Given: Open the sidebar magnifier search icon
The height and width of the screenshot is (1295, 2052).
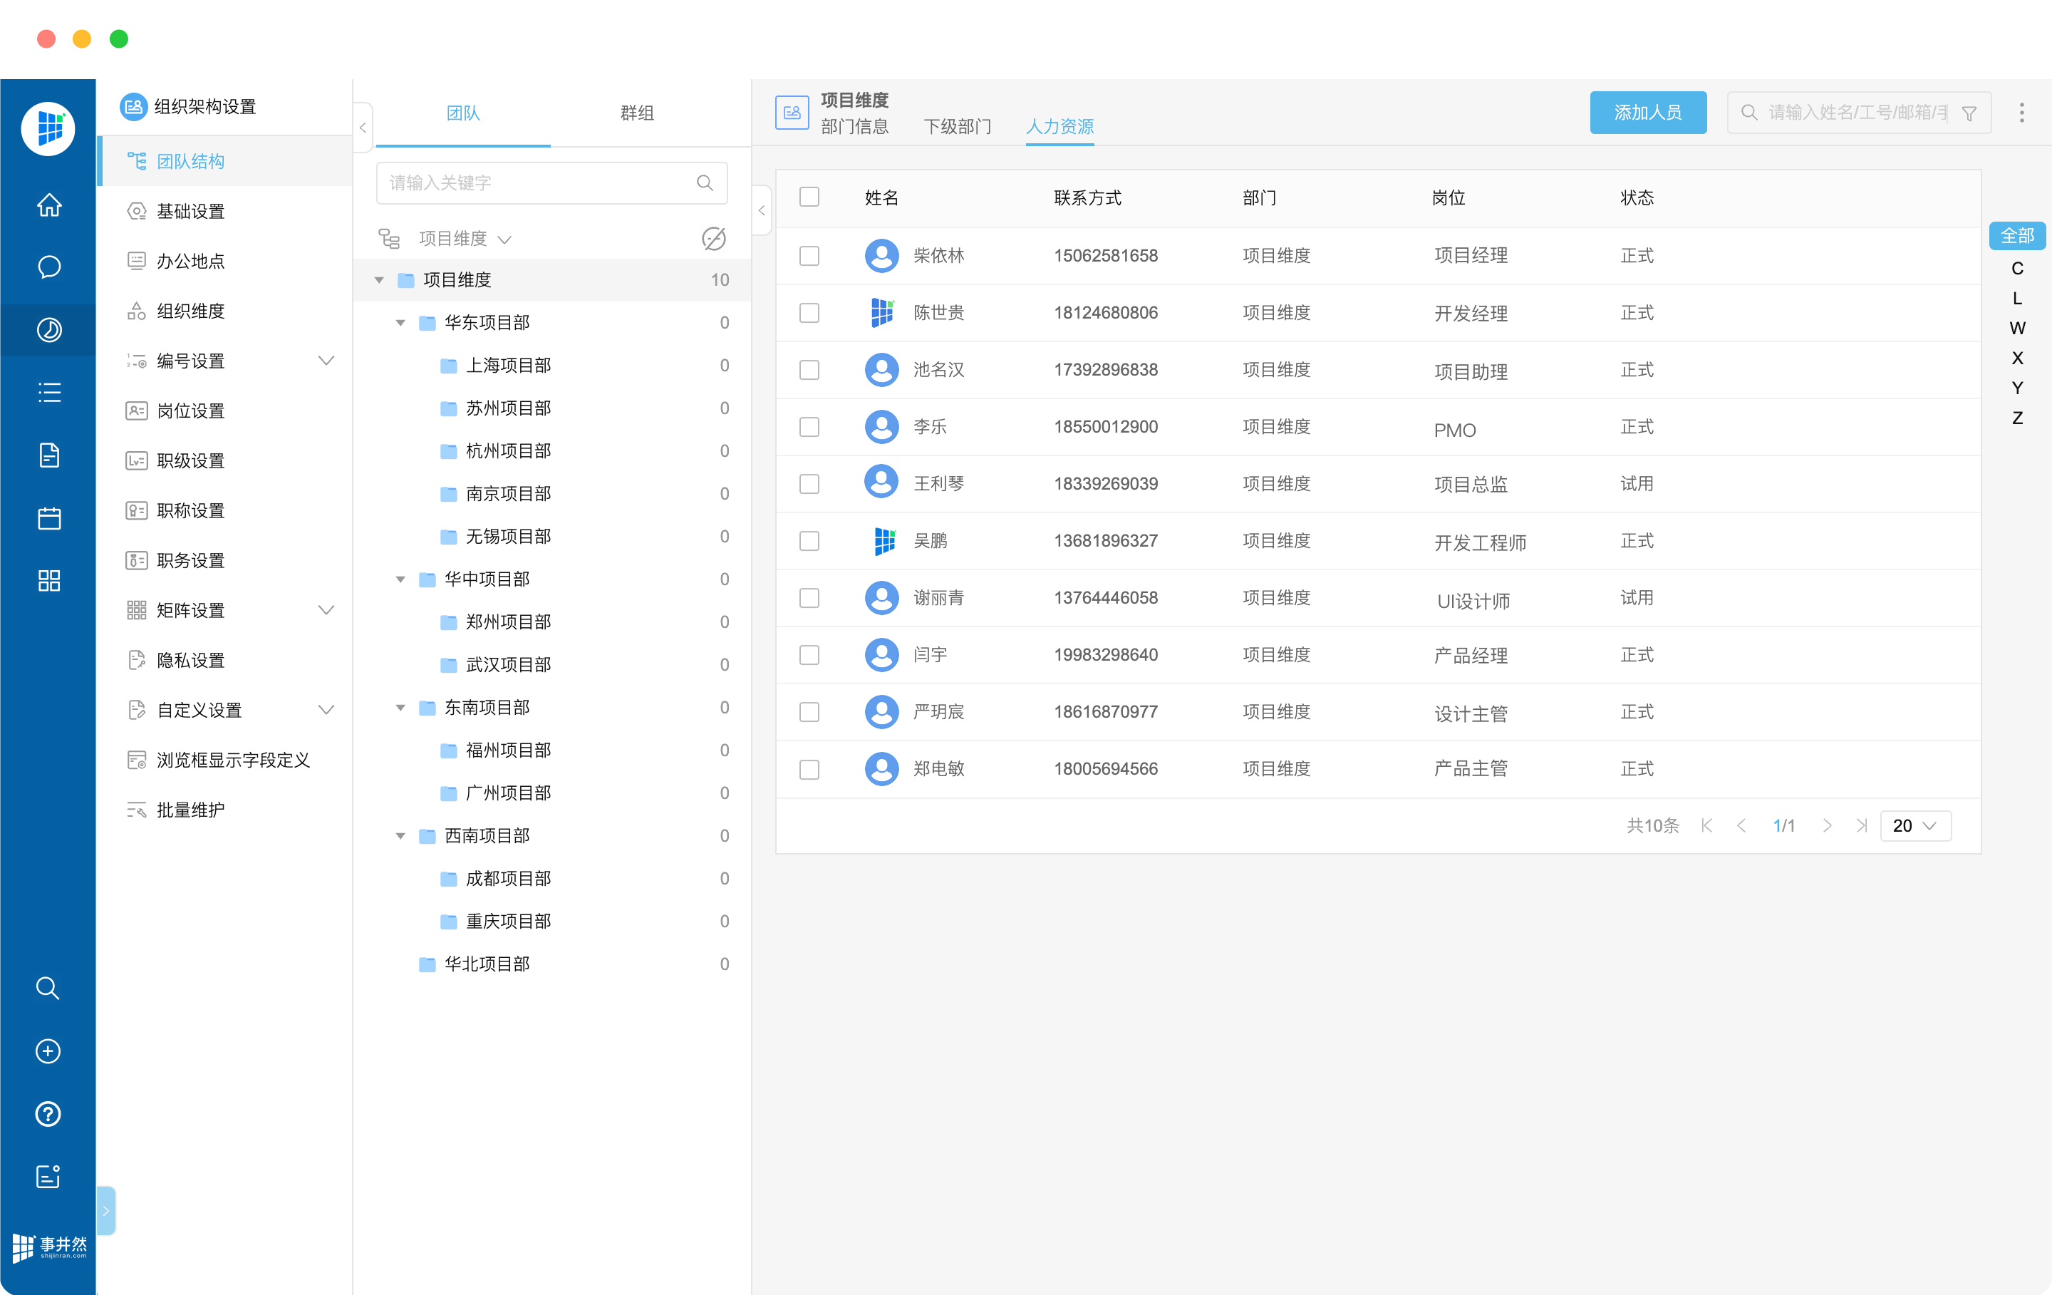Looking at the screenshot, I should point(48,988).
